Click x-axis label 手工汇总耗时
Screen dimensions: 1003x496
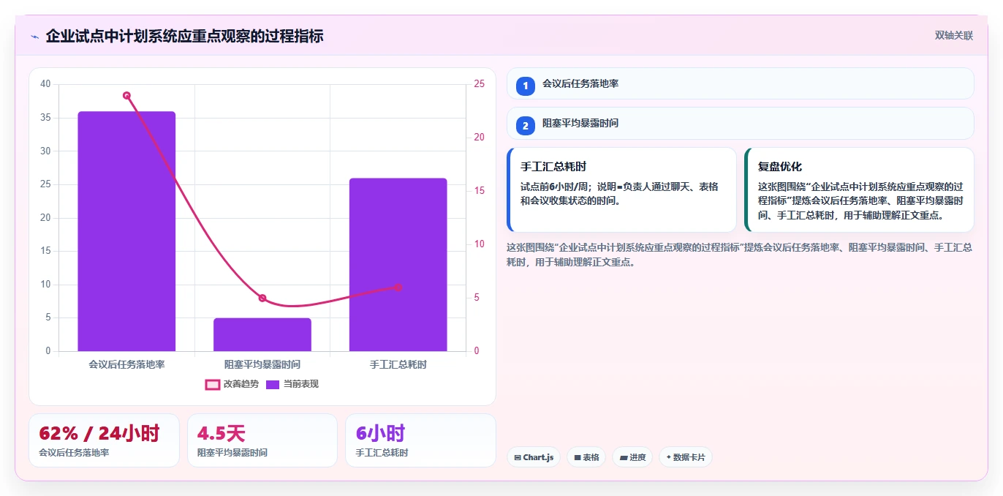pyautogui.click(x=398, y=364)
